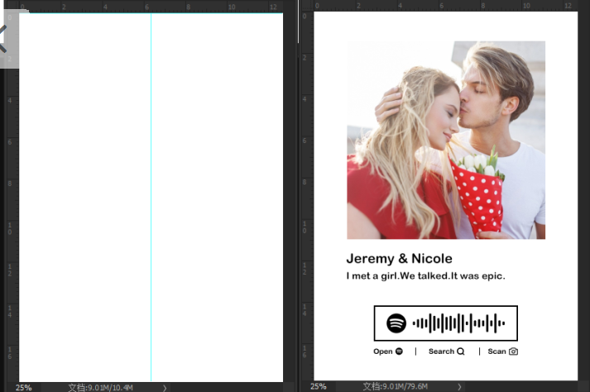Click the Scan label under the code

(x=496, y=351)
